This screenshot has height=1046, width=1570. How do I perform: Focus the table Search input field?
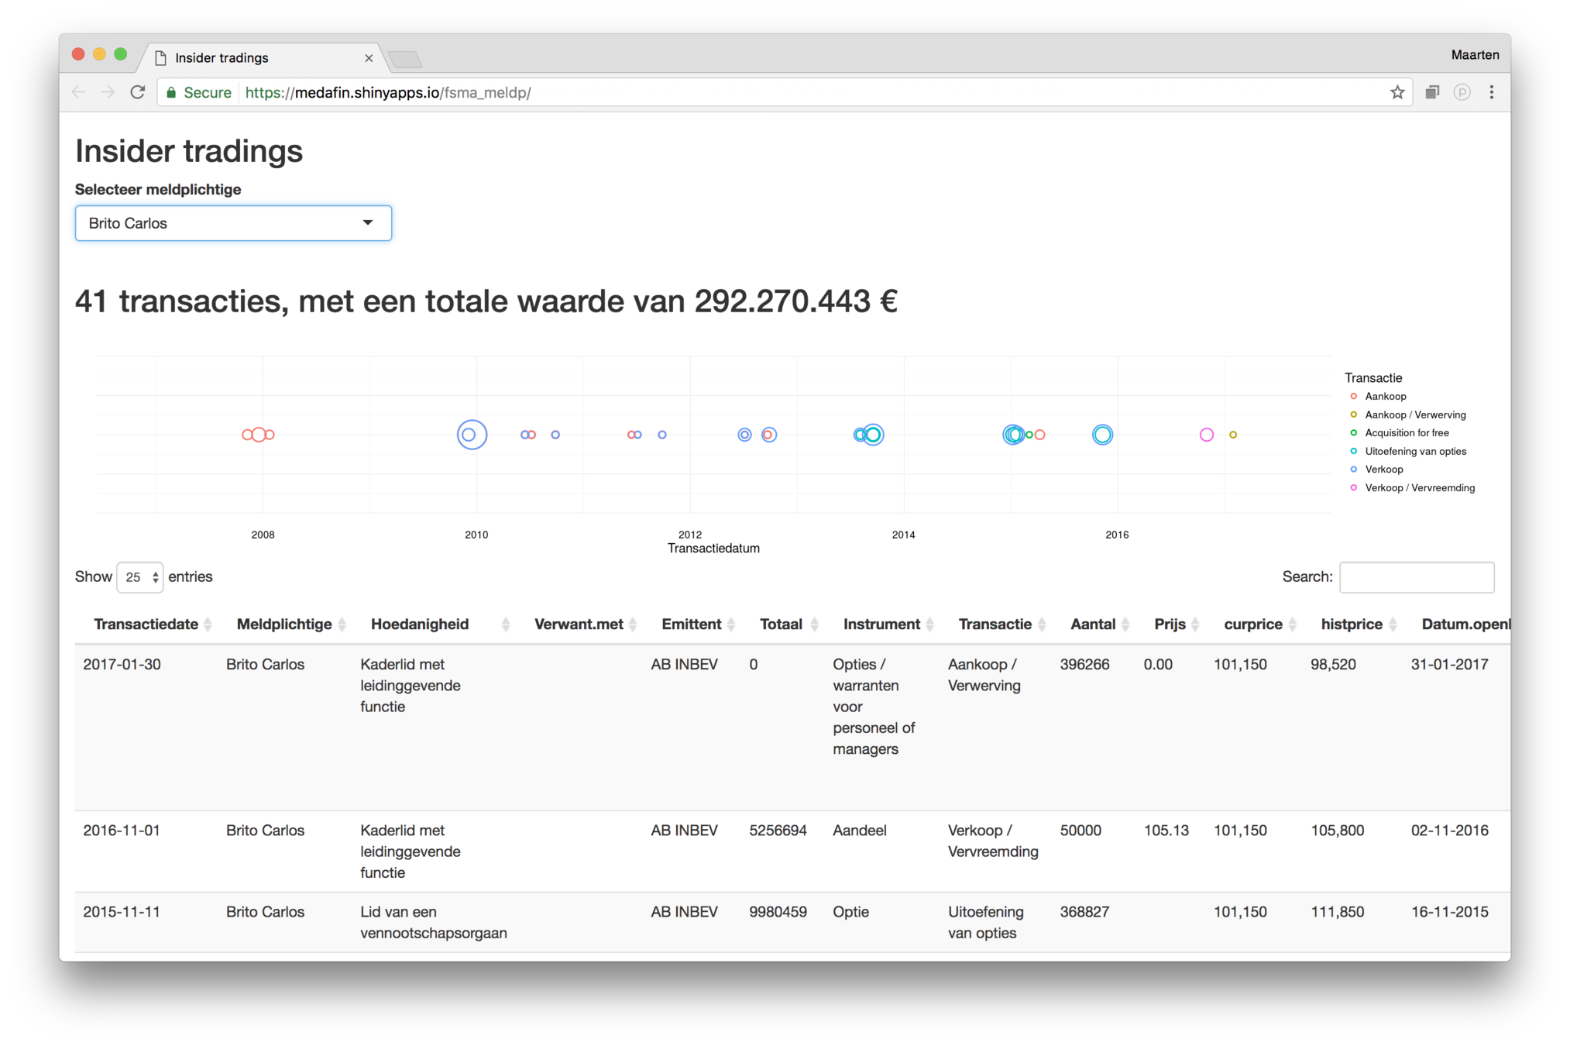[x=1416, y=577]
